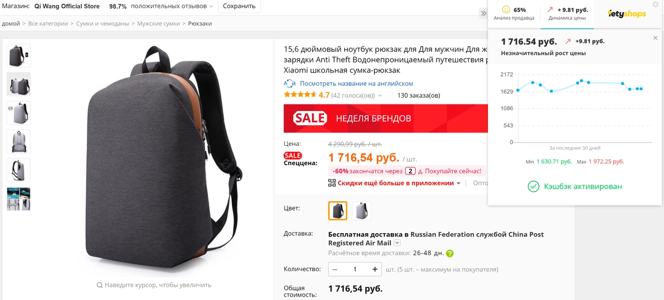Click the double-arrow collapse icon
This screenshot has width=664, height=300.
(484, 13)
